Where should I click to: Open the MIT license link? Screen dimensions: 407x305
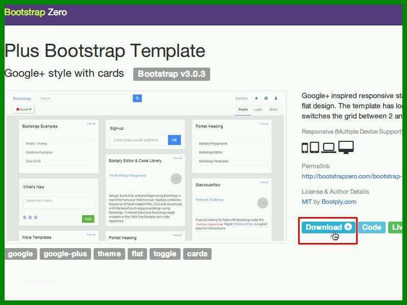coord(307,201)
